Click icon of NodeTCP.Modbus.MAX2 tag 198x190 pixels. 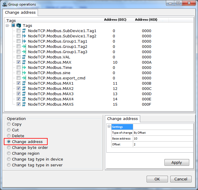click(x=24, y=88)
